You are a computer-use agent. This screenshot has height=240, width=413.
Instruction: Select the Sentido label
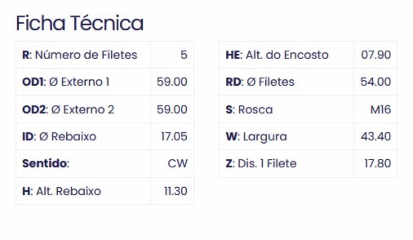tap(46, 164)
